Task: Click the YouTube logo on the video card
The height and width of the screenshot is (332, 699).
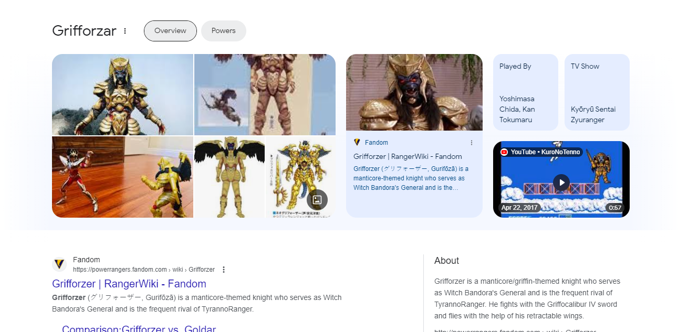Action: pos(505,152)
